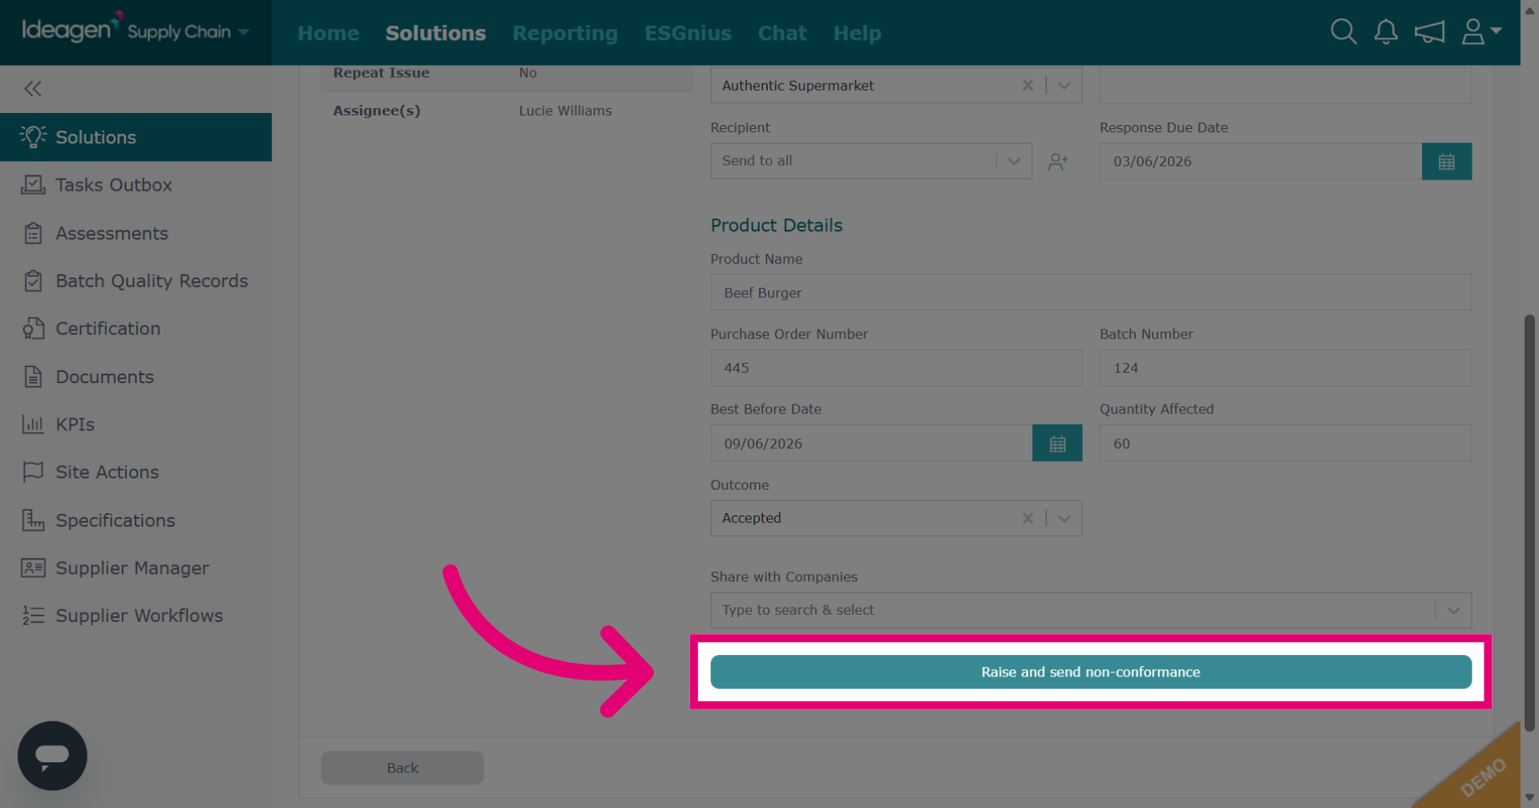Viewport: 1539px width, 808px height.
Task: Click the Product Name input field
Action: [1091, 293]
